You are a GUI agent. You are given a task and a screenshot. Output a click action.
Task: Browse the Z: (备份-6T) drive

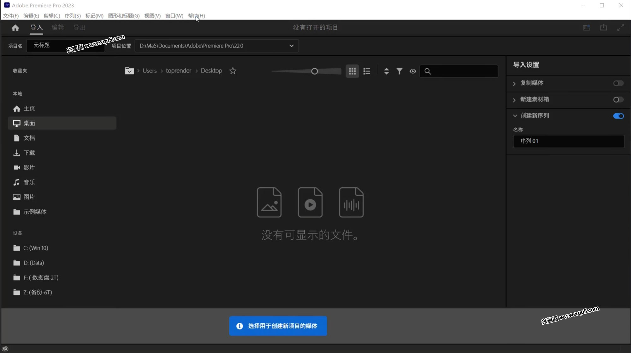pyautogui.click(x=62, y=292)
